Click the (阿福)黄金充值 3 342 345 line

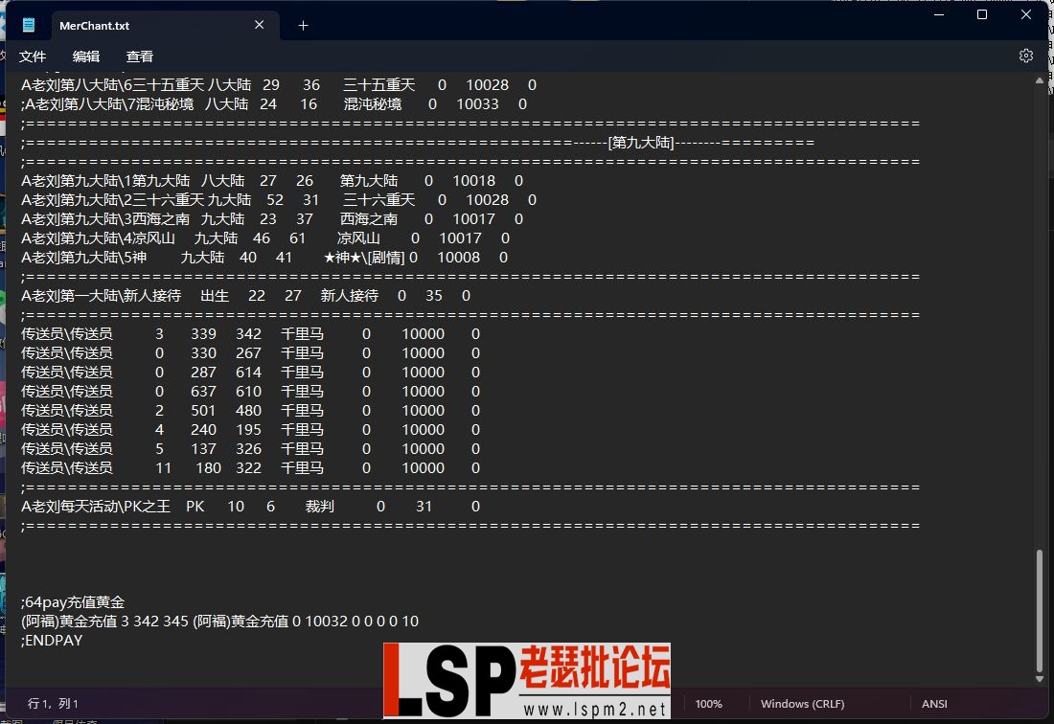pos(219,622)
